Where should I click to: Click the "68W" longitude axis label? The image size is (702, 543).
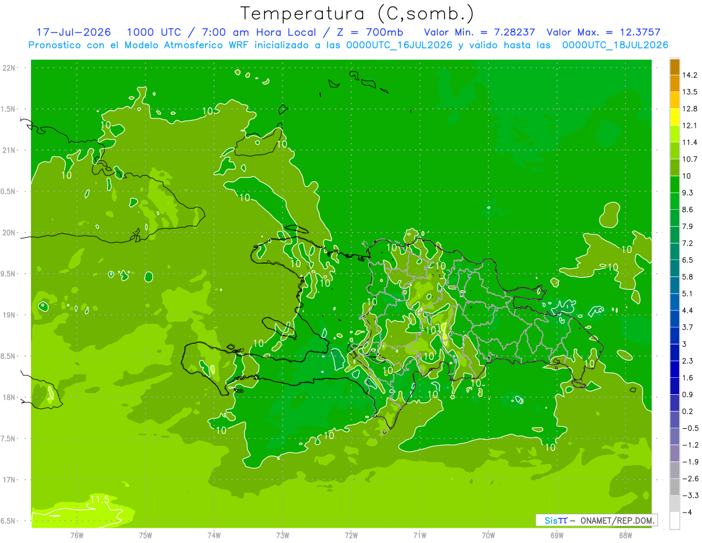coord(625,535)
